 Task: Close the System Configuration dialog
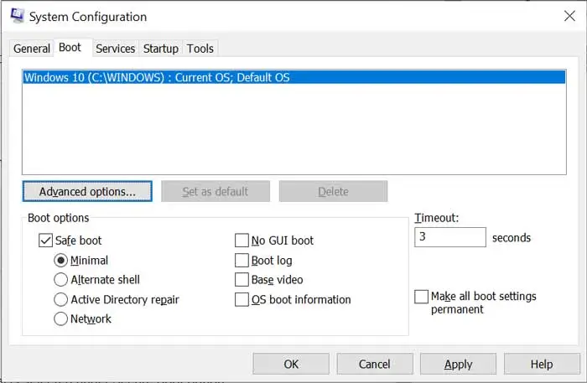click(569, 16)
